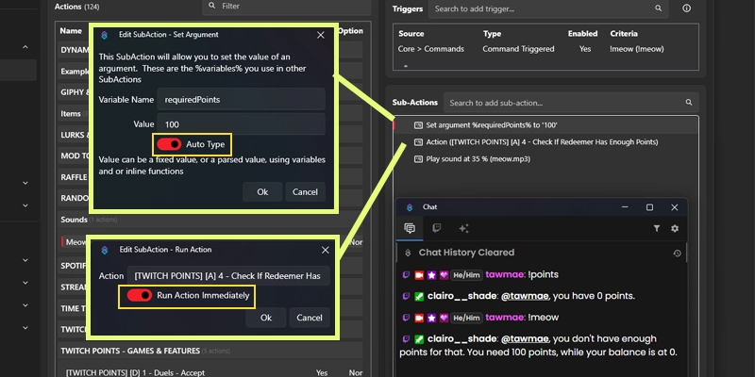Screen dimensions: 755x377
Task: Click Chat History Cleared notice
Action: pos(466,253)
